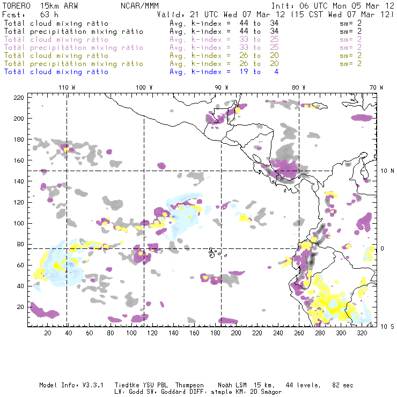Click the 'LW: Godd' footer text

129,392
